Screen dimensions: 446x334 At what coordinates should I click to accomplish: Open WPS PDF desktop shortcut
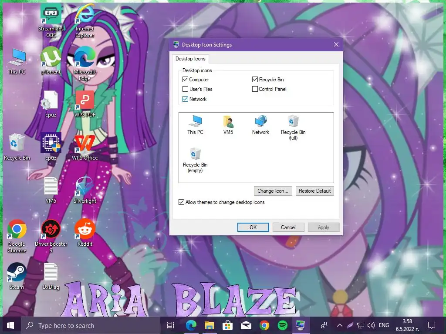click(x=85, y=104)
